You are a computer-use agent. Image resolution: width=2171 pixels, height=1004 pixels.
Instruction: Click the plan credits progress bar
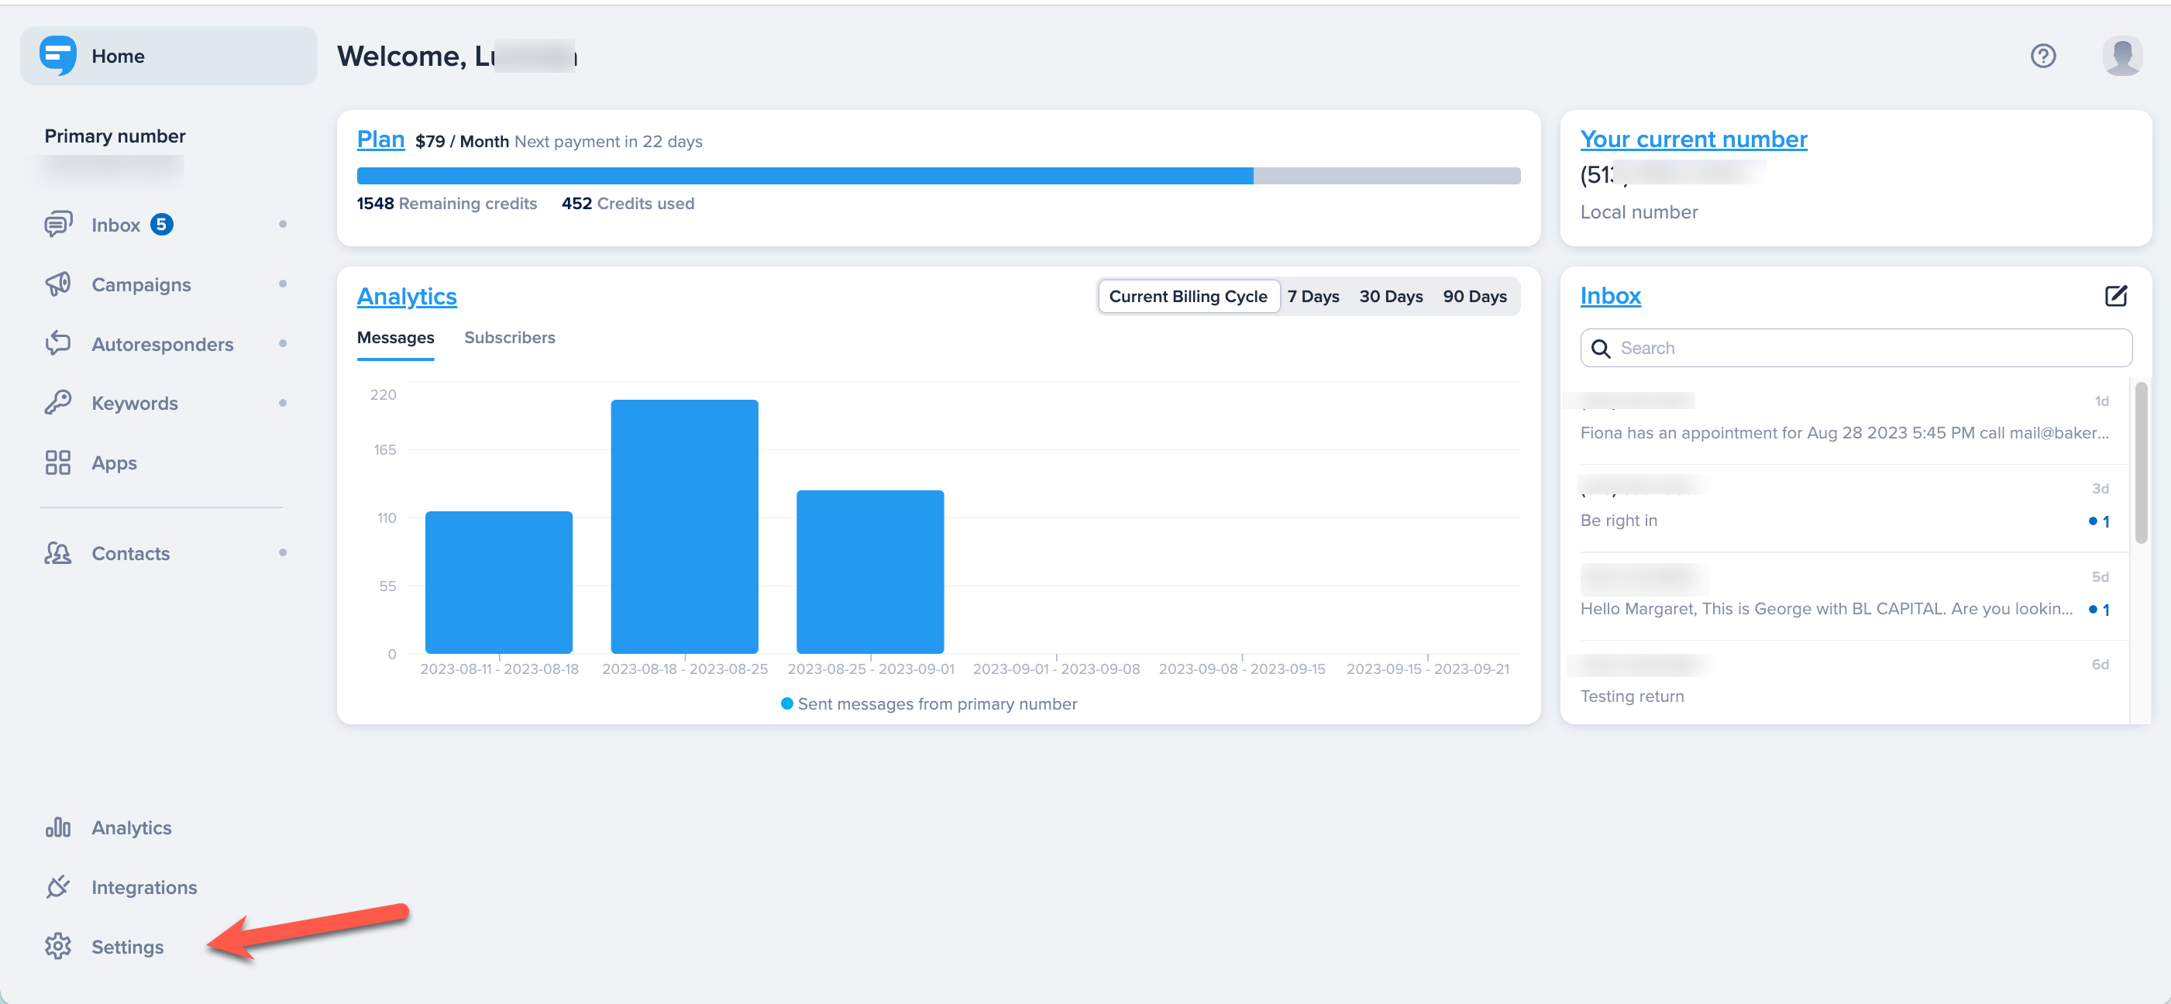[x=938, y=175]
